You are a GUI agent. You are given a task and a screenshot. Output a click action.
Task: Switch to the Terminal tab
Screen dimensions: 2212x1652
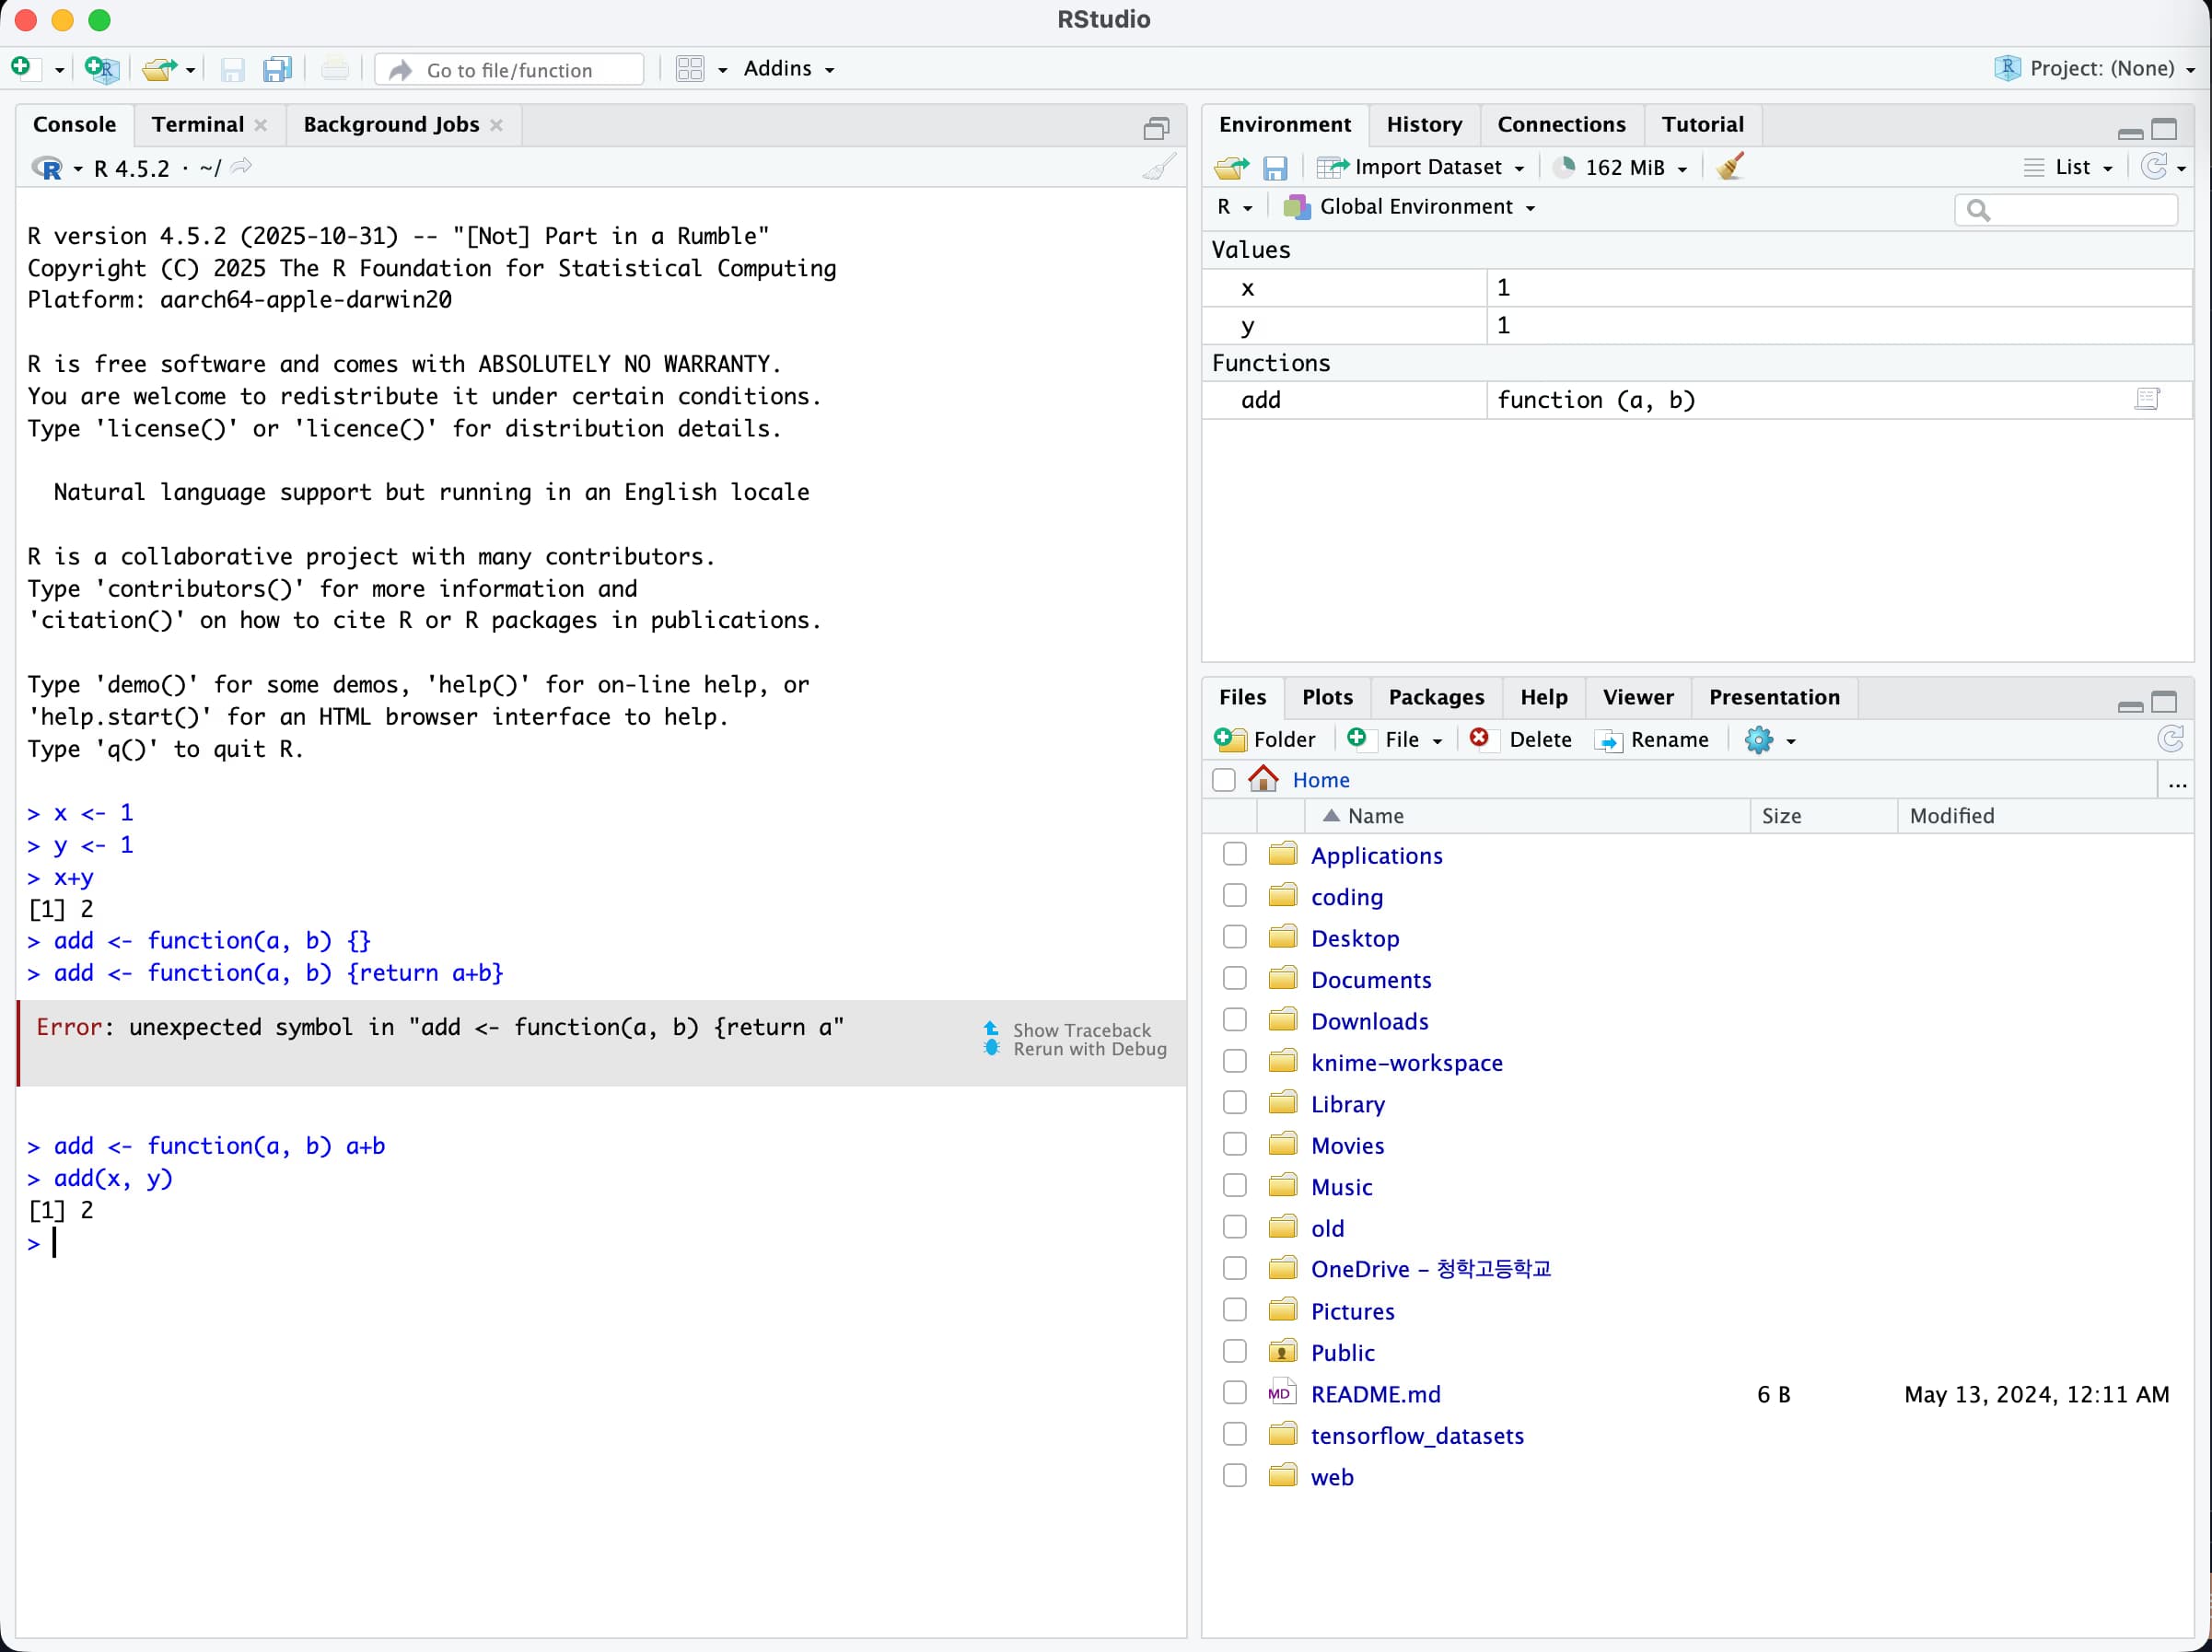coord(197,124)
